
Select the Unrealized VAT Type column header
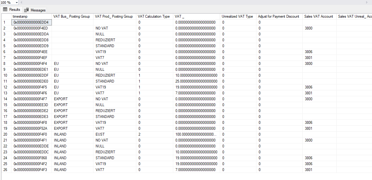click(x=238, y=16)
